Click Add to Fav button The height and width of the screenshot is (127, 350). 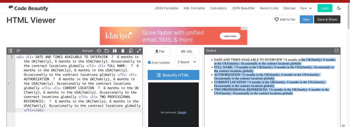point(286,19)
